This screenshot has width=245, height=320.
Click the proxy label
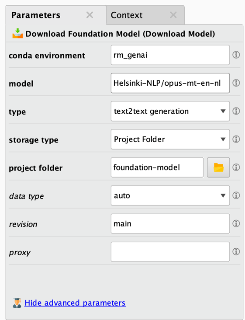[20, 253]
